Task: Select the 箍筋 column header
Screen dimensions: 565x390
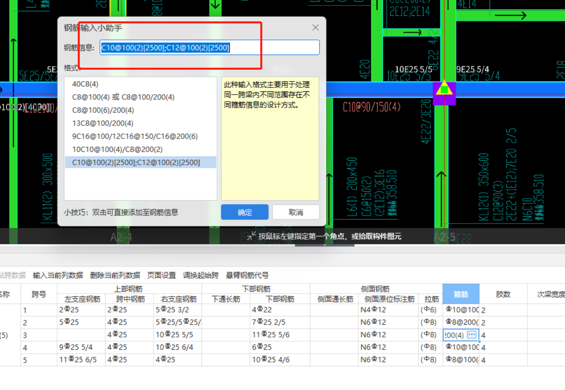Action: point(461,294)
